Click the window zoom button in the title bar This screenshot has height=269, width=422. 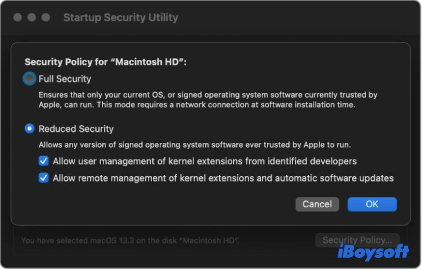[46, 18]
